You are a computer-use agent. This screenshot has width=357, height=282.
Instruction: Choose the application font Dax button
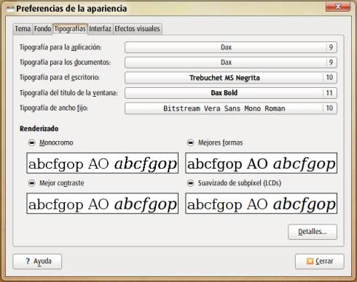tap(231, 47)
